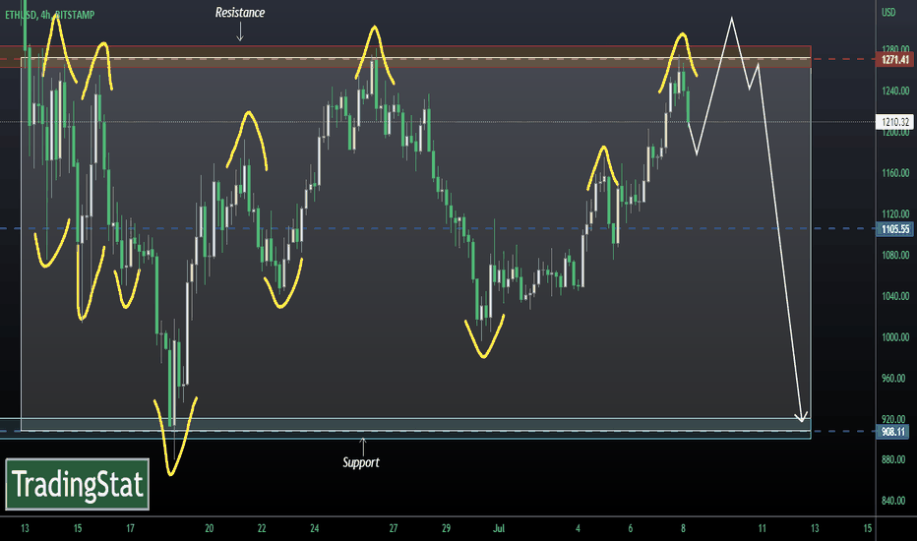Click the 1000.00 price axis label
This screenshot has height=541, width=917.
895,337
